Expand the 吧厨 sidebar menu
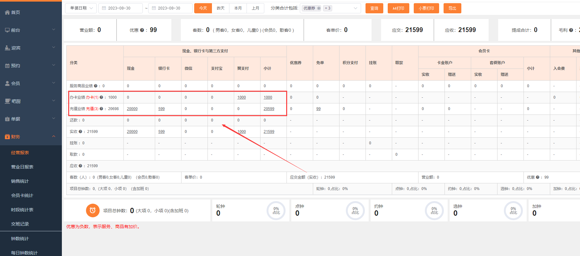Image resolution: width=580 pixels, height=256 pixels. point(54,101)
